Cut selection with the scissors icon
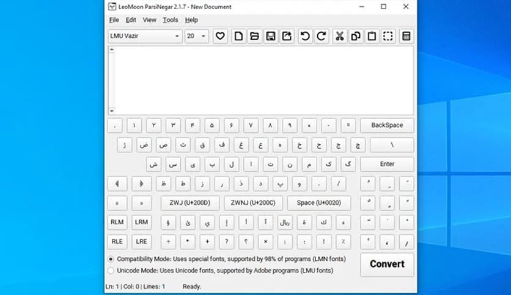 point(339,37)
